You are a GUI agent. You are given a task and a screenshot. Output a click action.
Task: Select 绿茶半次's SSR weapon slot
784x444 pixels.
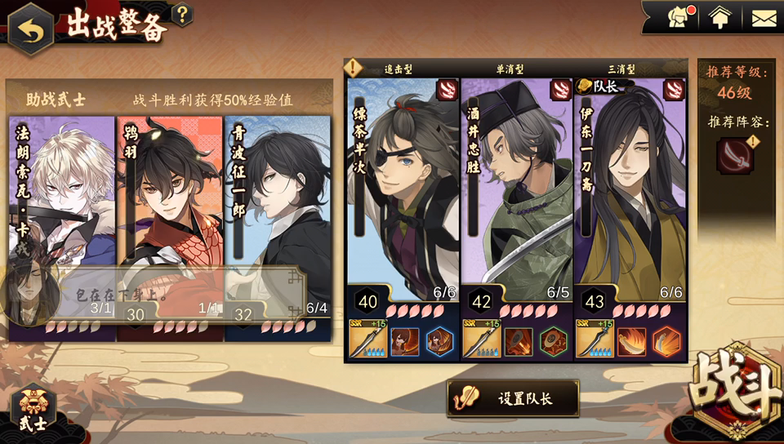368,339
